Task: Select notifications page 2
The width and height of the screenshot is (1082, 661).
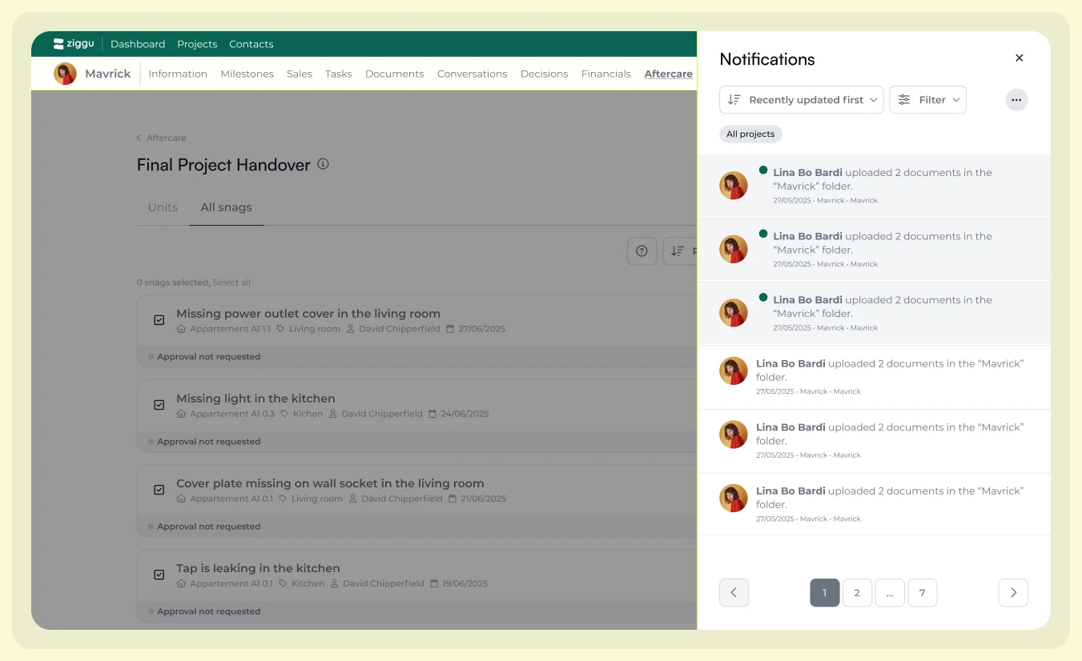Action: [x=857, y=593]
